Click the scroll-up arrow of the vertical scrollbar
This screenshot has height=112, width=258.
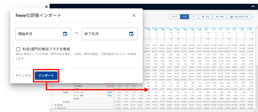click(x=256, y=28)
